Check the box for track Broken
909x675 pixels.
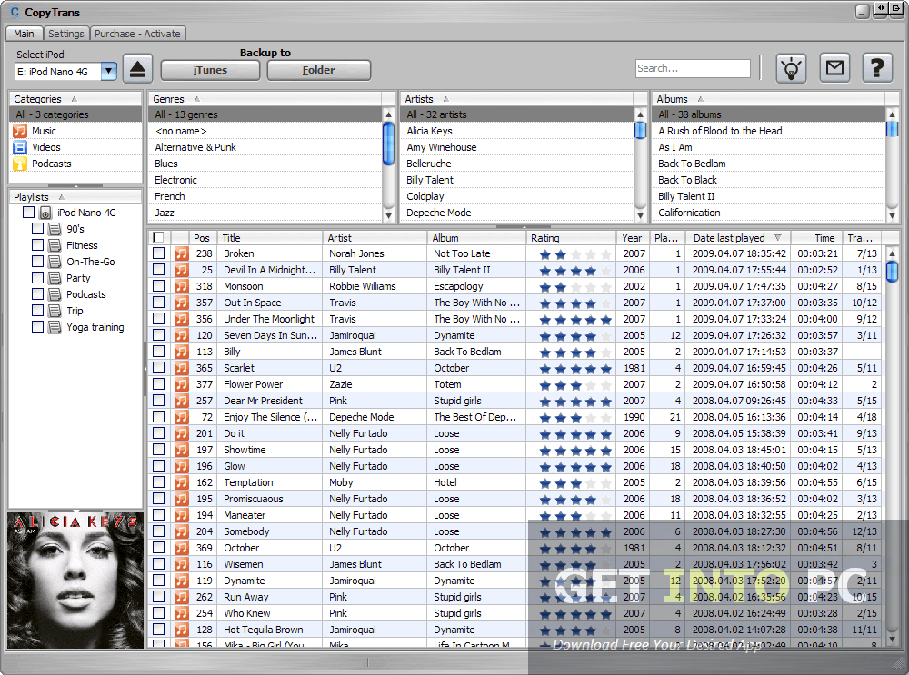[158, 253]
